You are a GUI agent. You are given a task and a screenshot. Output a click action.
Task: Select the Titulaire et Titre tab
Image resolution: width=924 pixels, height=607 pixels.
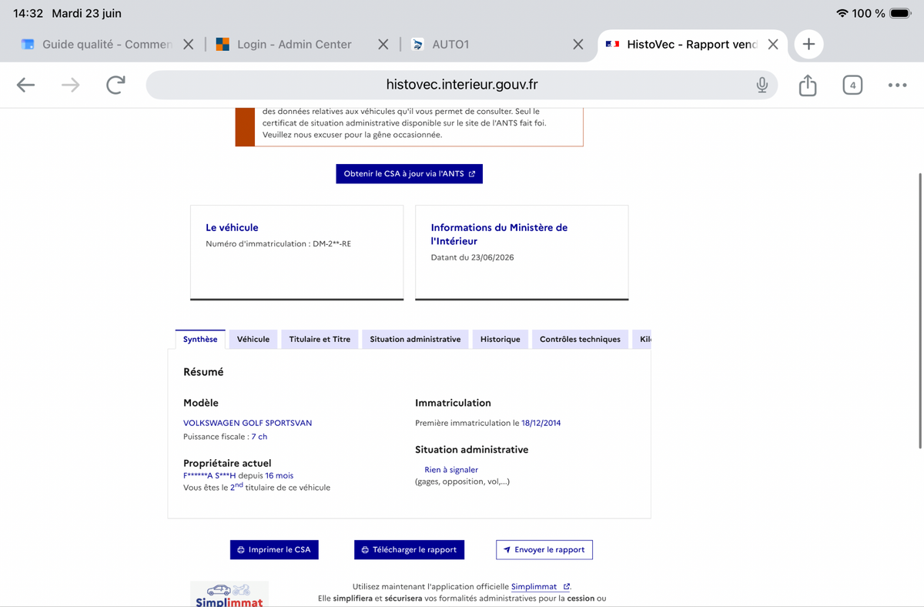pos(320,339)
